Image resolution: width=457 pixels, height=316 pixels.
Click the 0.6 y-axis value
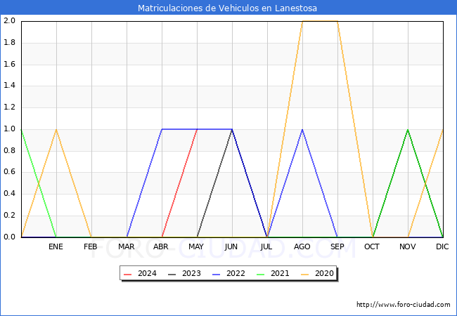click(9, 172)
